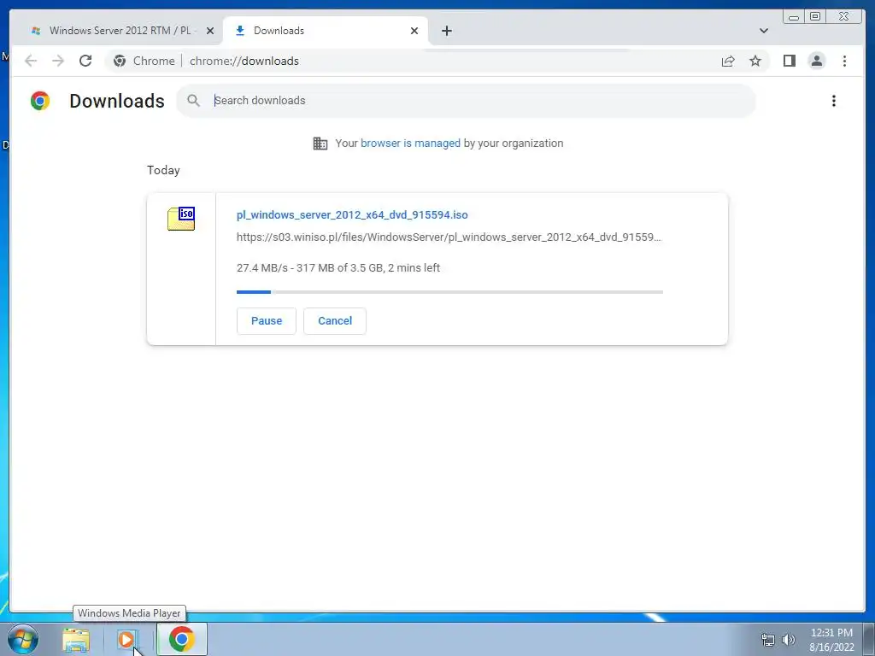The image size is (875, 656).
Task: Click the Chrome site info icon in address bar
Action: click(120, 61)
